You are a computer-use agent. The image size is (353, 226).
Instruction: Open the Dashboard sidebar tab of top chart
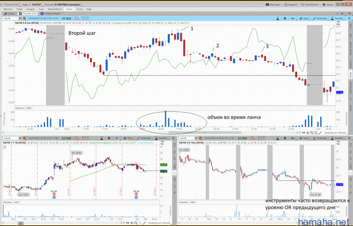[x=350, y=87]
